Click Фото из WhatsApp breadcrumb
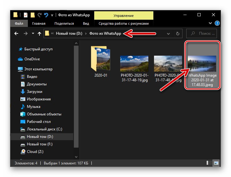 point(105,33)
